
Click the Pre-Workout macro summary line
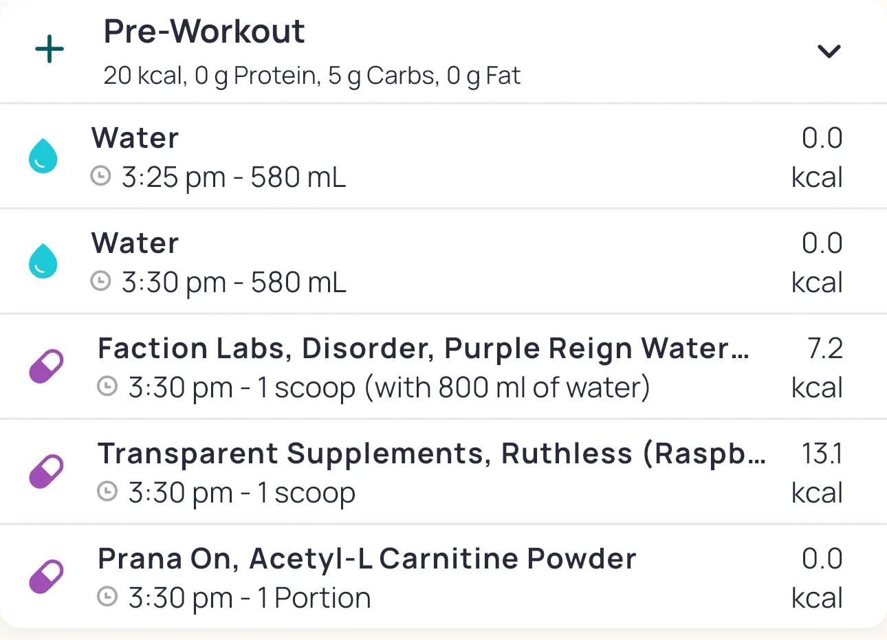[x=311, y=76]
